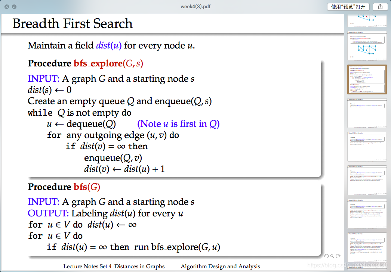
Task: Close the Quick Look preview window
Action: (7, 7)
